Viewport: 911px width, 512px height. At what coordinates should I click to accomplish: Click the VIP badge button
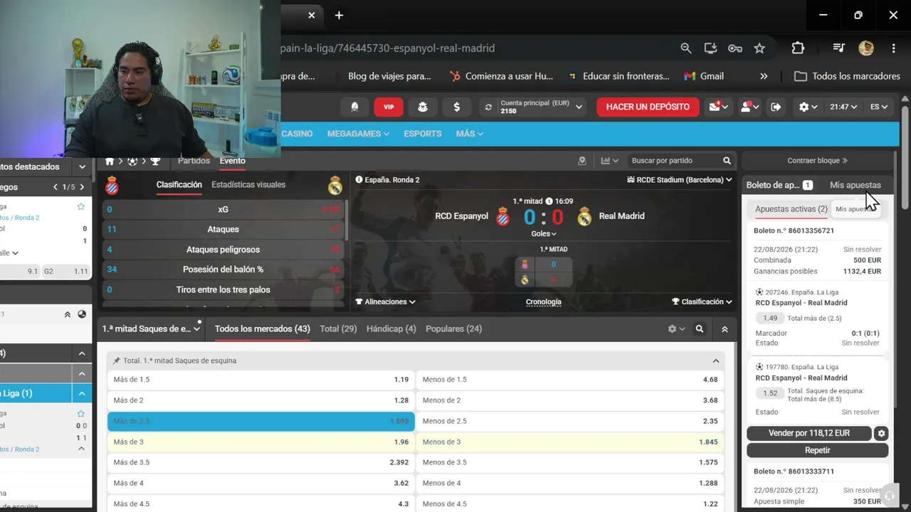(389, 107)
